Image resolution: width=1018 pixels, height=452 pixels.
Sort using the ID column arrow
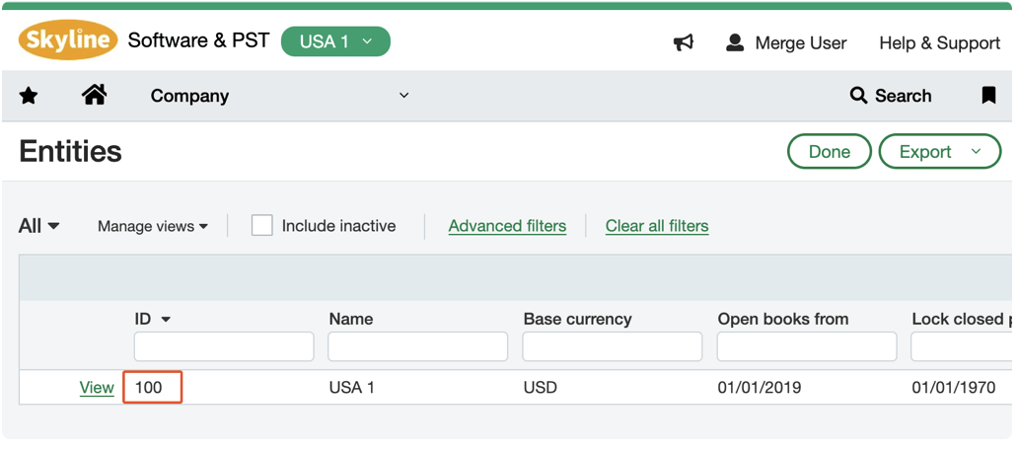pos(166,320)
